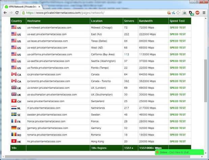Open the Chrome hamburger menu

tap(204, 13)
